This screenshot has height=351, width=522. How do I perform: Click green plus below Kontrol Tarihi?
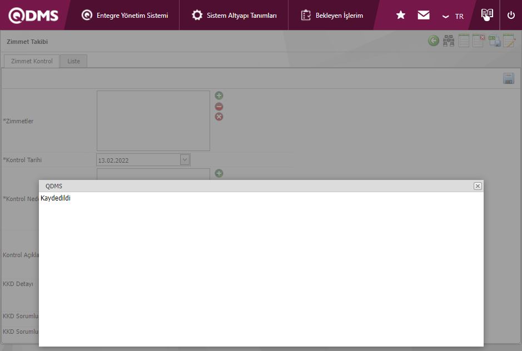[x=218, y=173]
